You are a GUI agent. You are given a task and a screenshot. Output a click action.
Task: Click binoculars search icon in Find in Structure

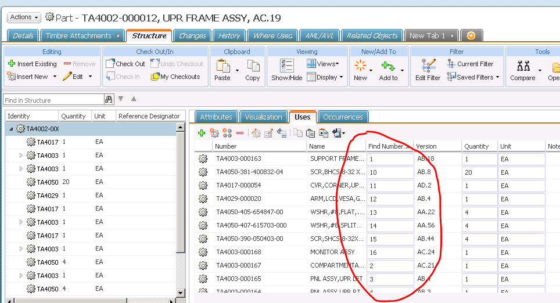click(x=109, y=100)
